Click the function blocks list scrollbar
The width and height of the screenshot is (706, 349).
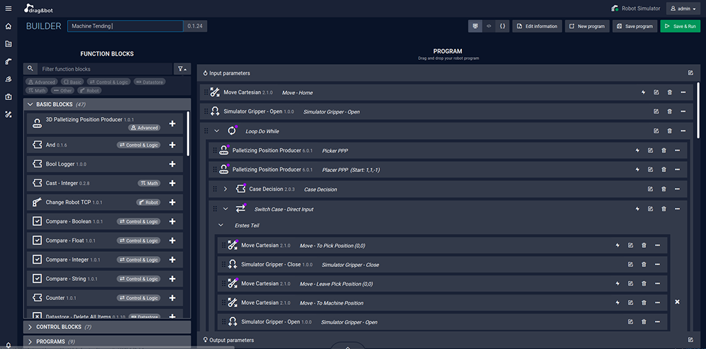188,134
